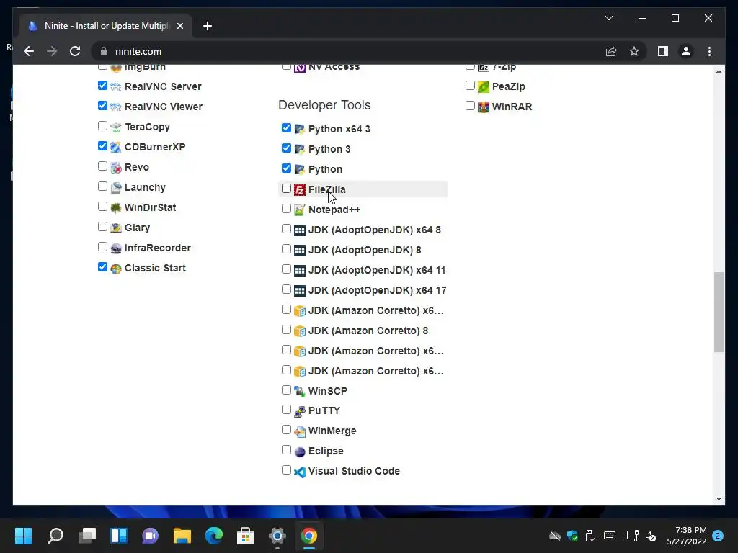Open Microsoft Store from the taskbar
The height and width of the screenshot is (553, 738).
[245, 536]
